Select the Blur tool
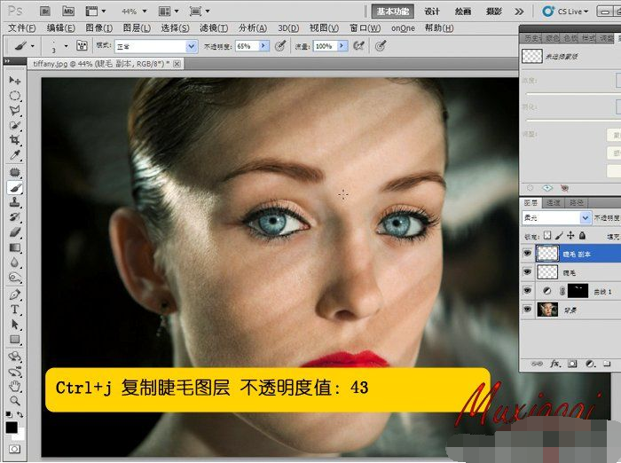 click(15, 263)
